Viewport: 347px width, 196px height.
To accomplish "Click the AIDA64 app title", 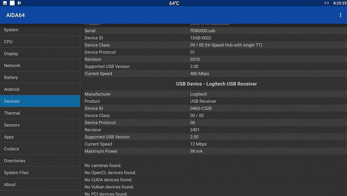I will (x=16, y=15).
